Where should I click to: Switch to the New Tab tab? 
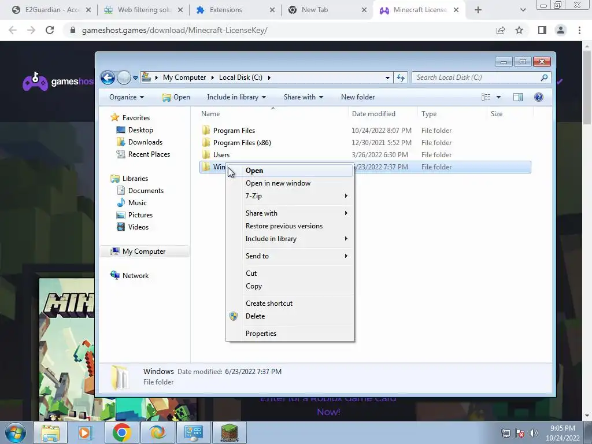[x=327, y=10]
